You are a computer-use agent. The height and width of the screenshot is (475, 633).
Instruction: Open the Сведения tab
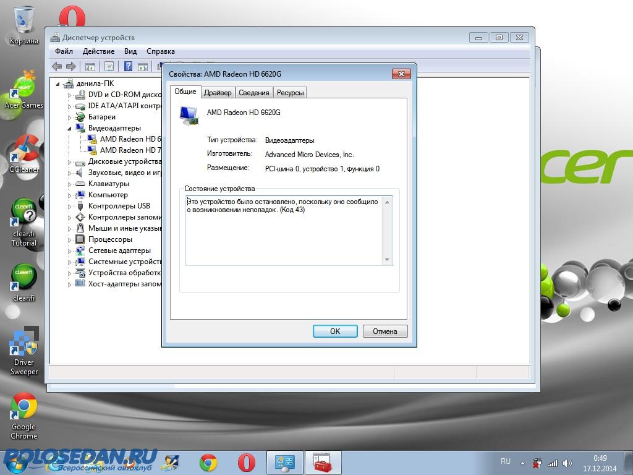pyautogui.click(x=254, y=93)
